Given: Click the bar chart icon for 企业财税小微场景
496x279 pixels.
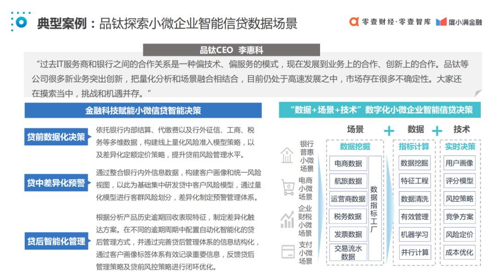Looking at the screenshot, I should (287, 220).
